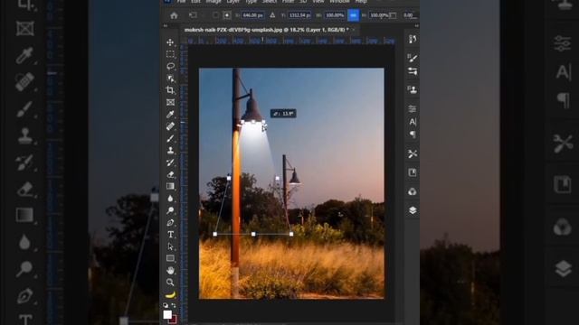The height and width of the screenshot is (325, 579).
Task: Select the Brush tool
Action: coord(170,138)
